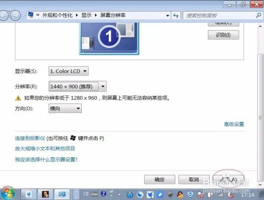Open the display settings taskbar item
264x200 pixels.
tap(62, 194)
